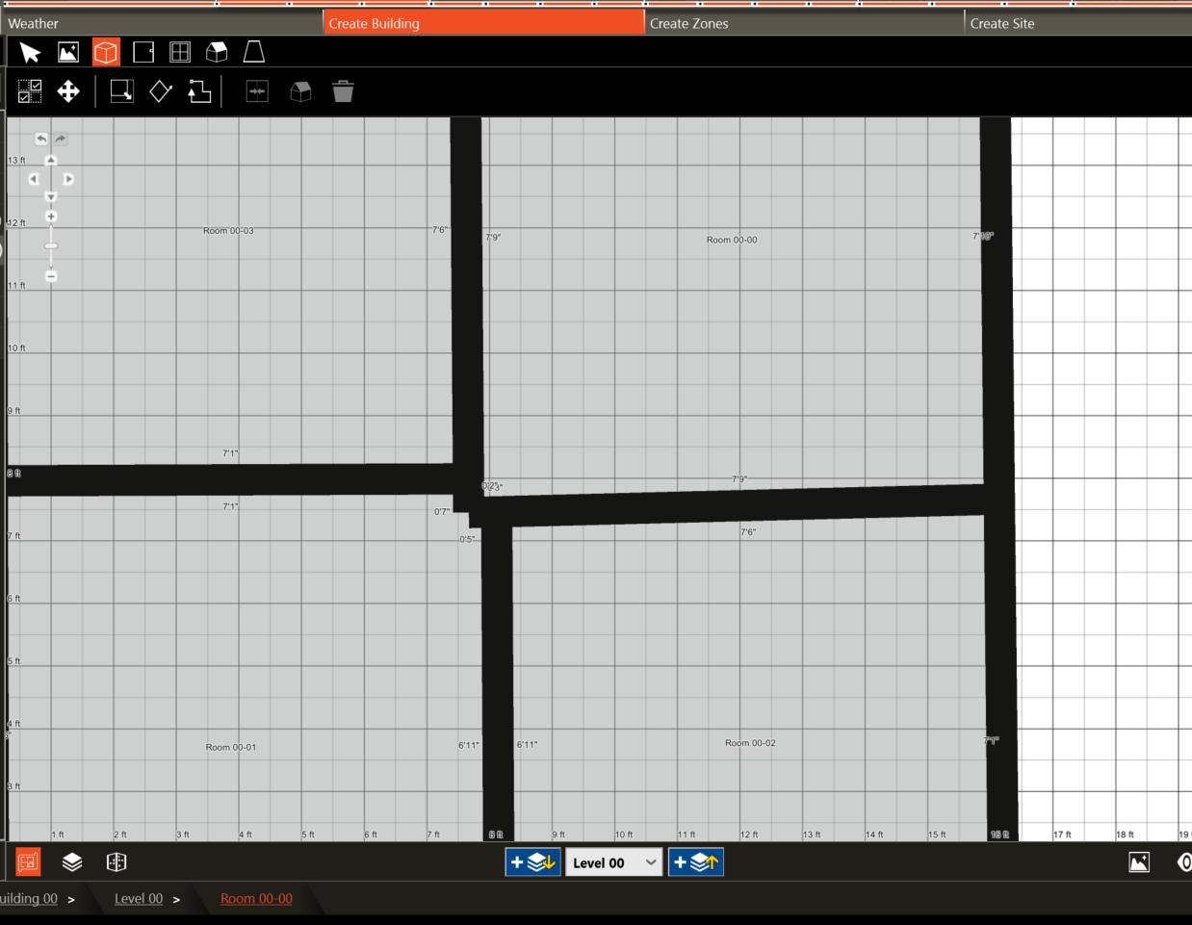Click the split wall tool icon

257,91
